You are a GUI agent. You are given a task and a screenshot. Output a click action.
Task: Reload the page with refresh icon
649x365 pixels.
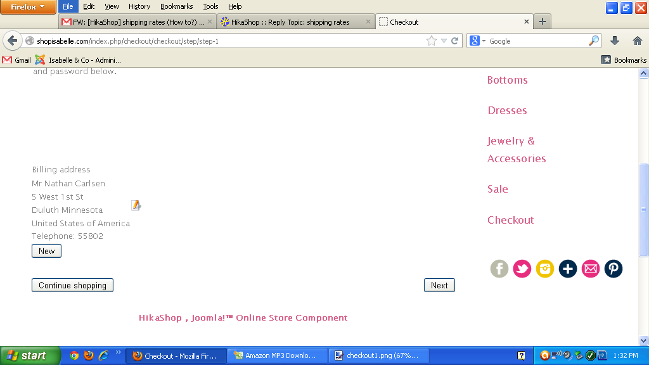point(455,41)
